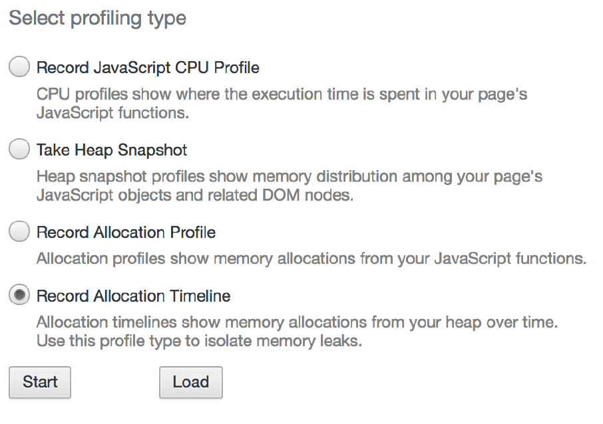Click the 'Record Allocation Profile' label text
Screen dimensions: 603x424
(126, 233)
